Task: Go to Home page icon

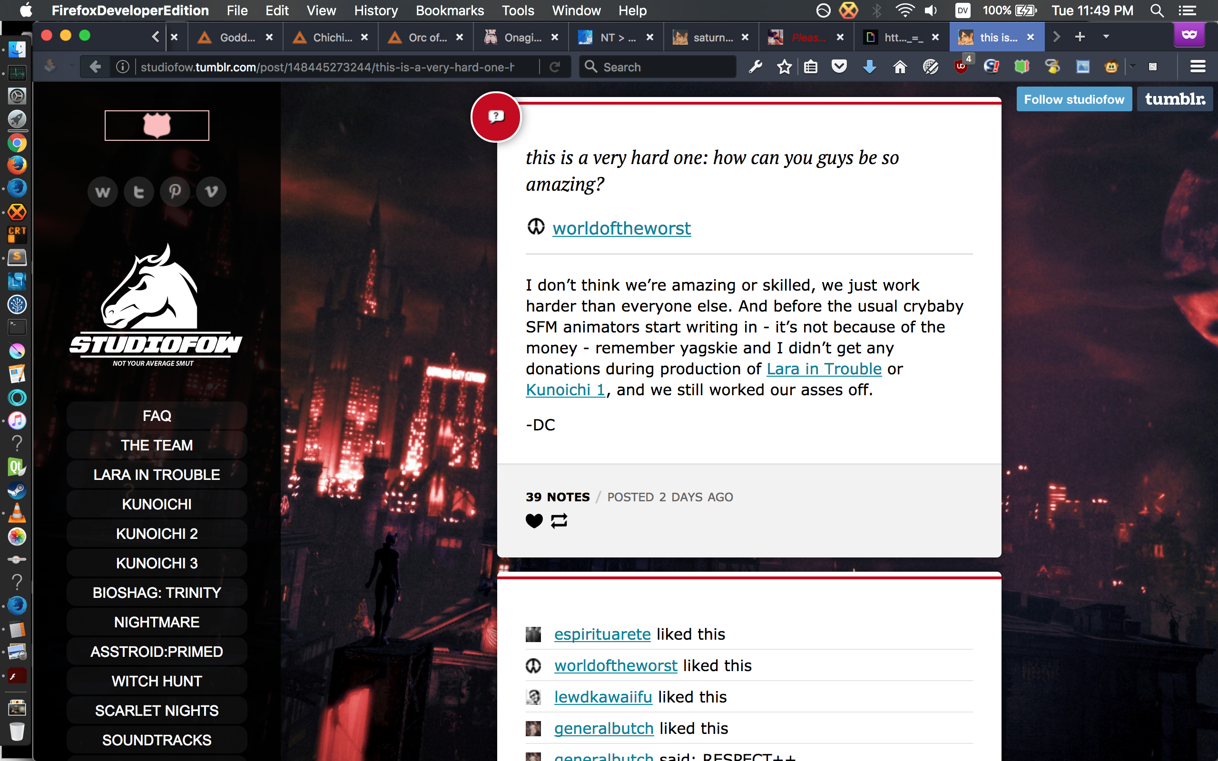Action: (x=900, y=67)
